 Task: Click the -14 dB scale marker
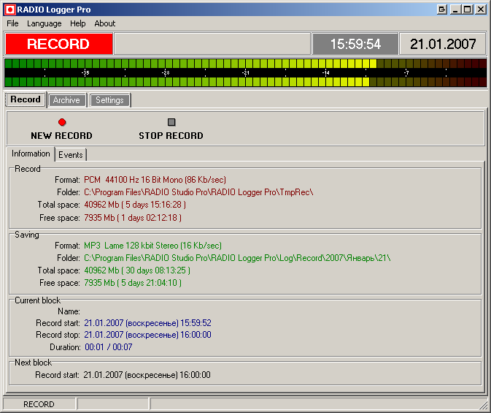tap(325, 73)
